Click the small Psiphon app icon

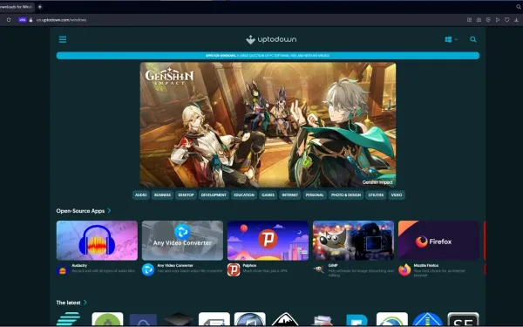234,269
